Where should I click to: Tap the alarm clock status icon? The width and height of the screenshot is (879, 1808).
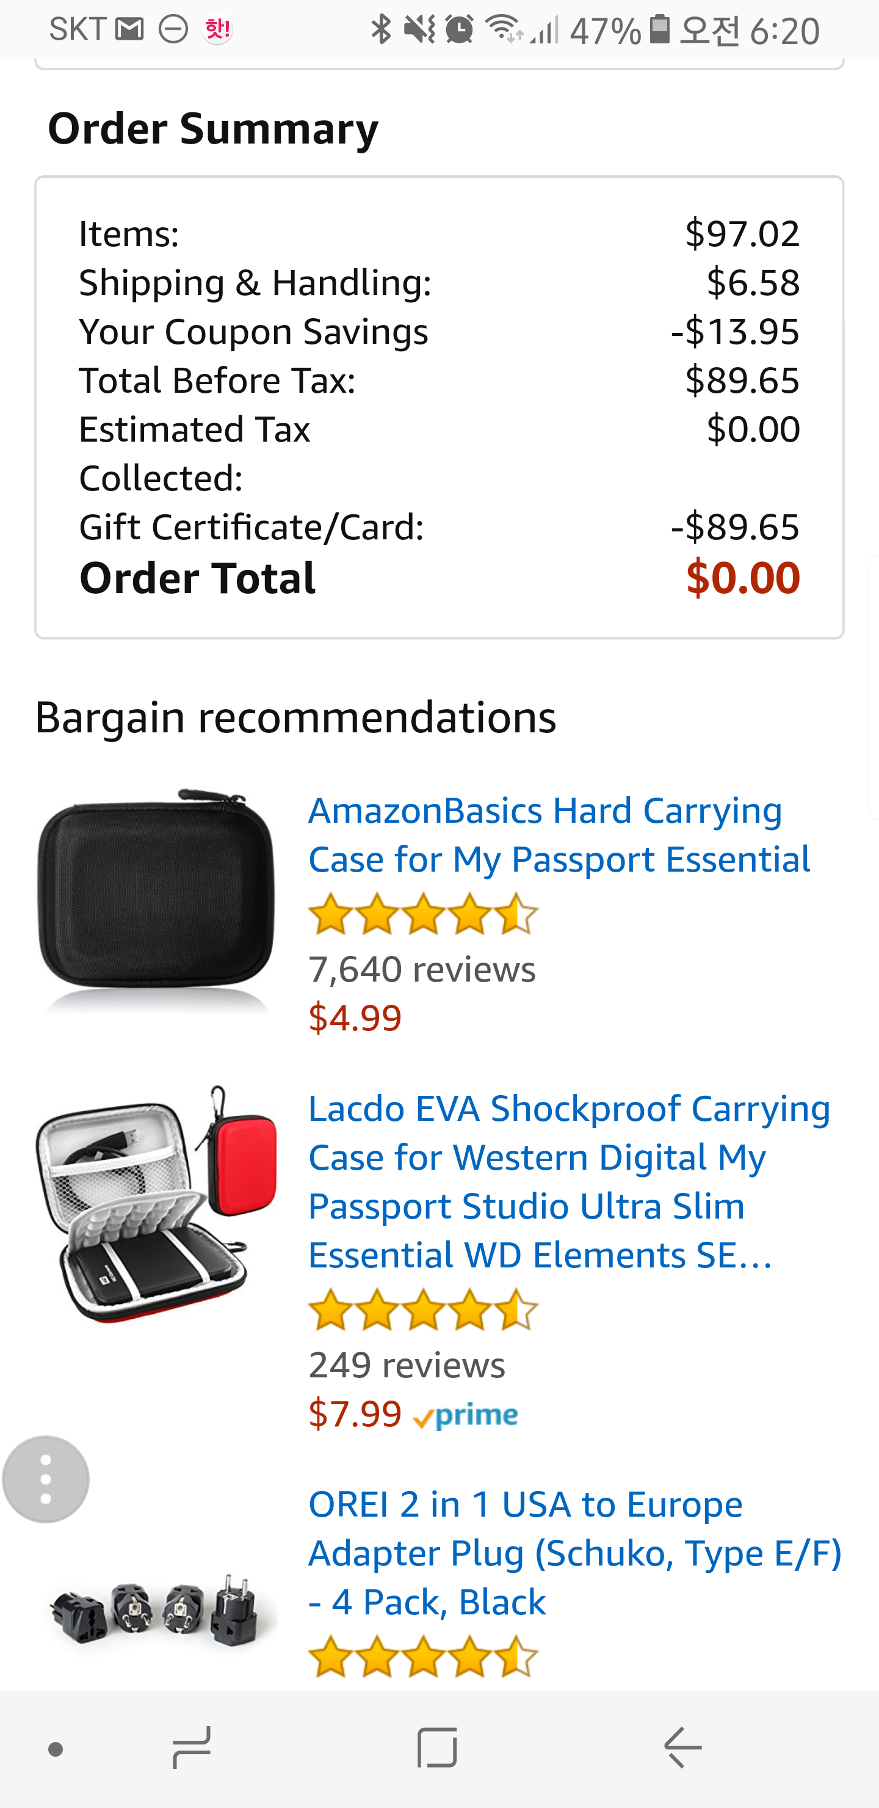coord(460,29)
